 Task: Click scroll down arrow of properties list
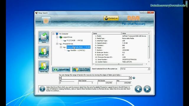click(x=149, y=62)
